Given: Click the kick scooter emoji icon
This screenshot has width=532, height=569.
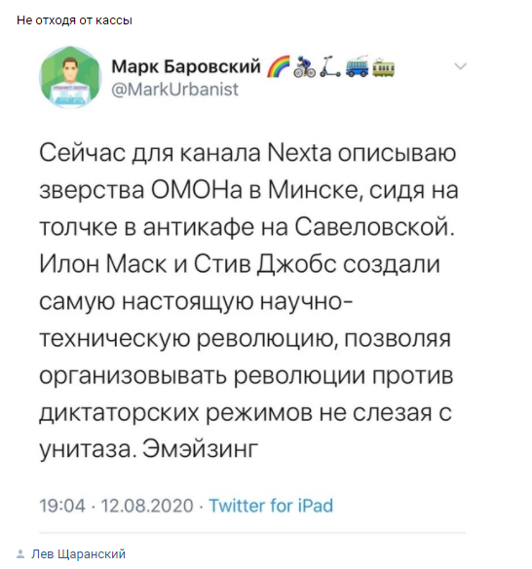Looking at the screenshot, I should coord(329,66).
